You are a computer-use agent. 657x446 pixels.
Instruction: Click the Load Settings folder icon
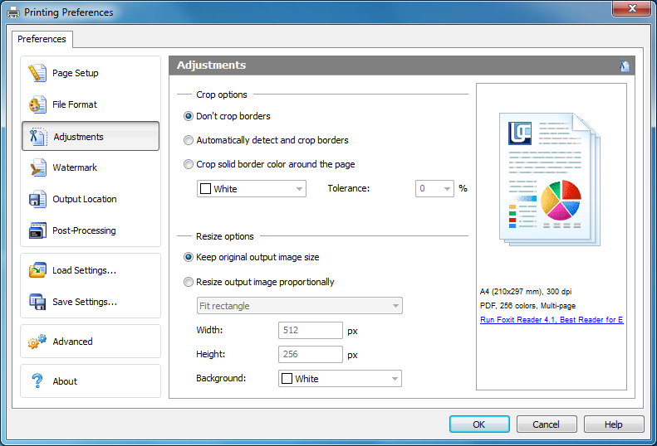tap(37, 270)
